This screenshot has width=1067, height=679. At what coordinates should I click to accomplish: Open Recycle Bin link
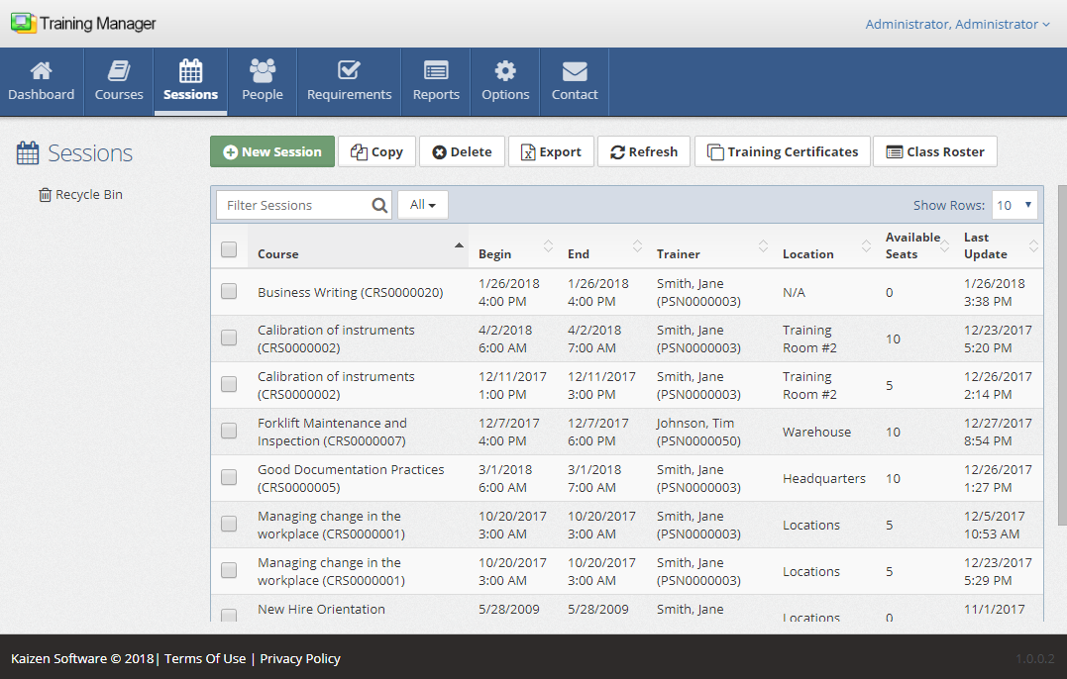tap(88, 194)
